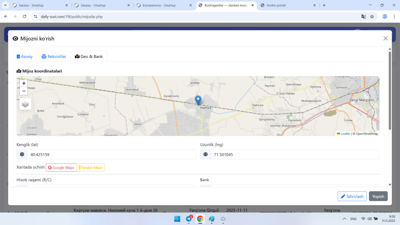Click the dialog scrollbar up arrow
The height and width of the screenshot is (225, 400).
(x=390, y=49)
